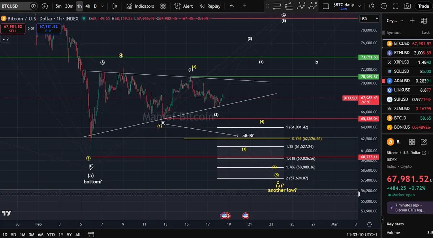The width and height of the screenshot is (433, 238).
Task: Open the Bitcoin ETFs news headline
Action: 410,208
